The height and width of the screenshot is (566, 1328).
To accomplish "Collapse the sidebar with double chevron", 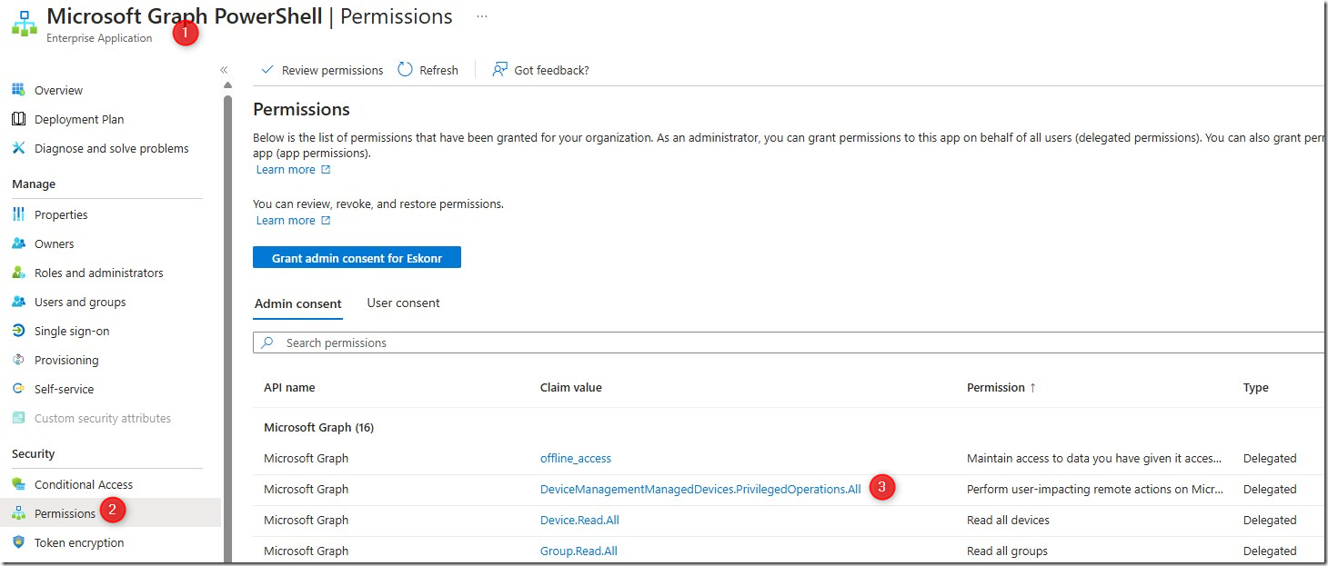I will point(224,70).
